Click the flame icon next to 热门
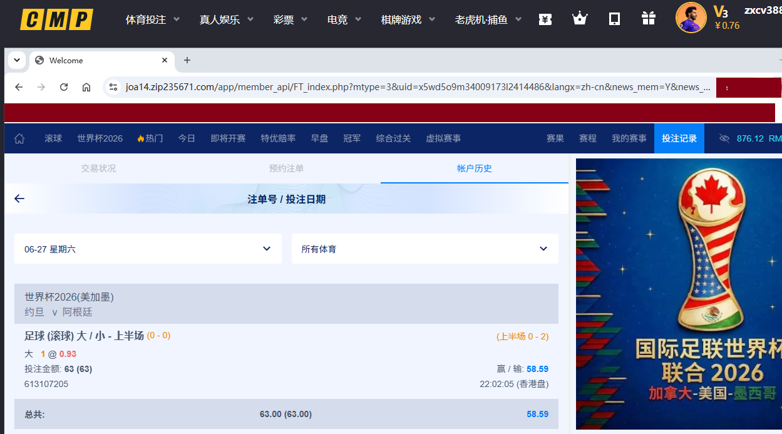Viewport: 782px width, 434px height. (140, 138)
